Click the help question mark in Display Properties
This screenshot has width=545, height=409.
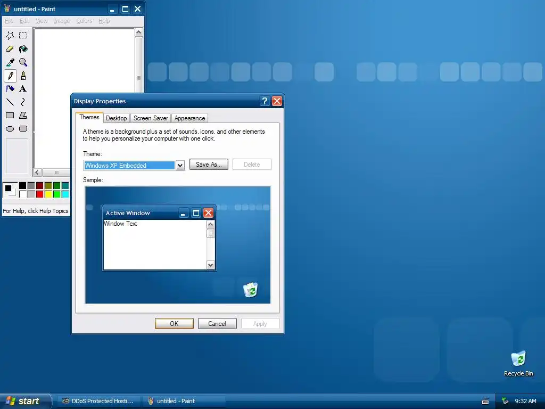[265, 101]
